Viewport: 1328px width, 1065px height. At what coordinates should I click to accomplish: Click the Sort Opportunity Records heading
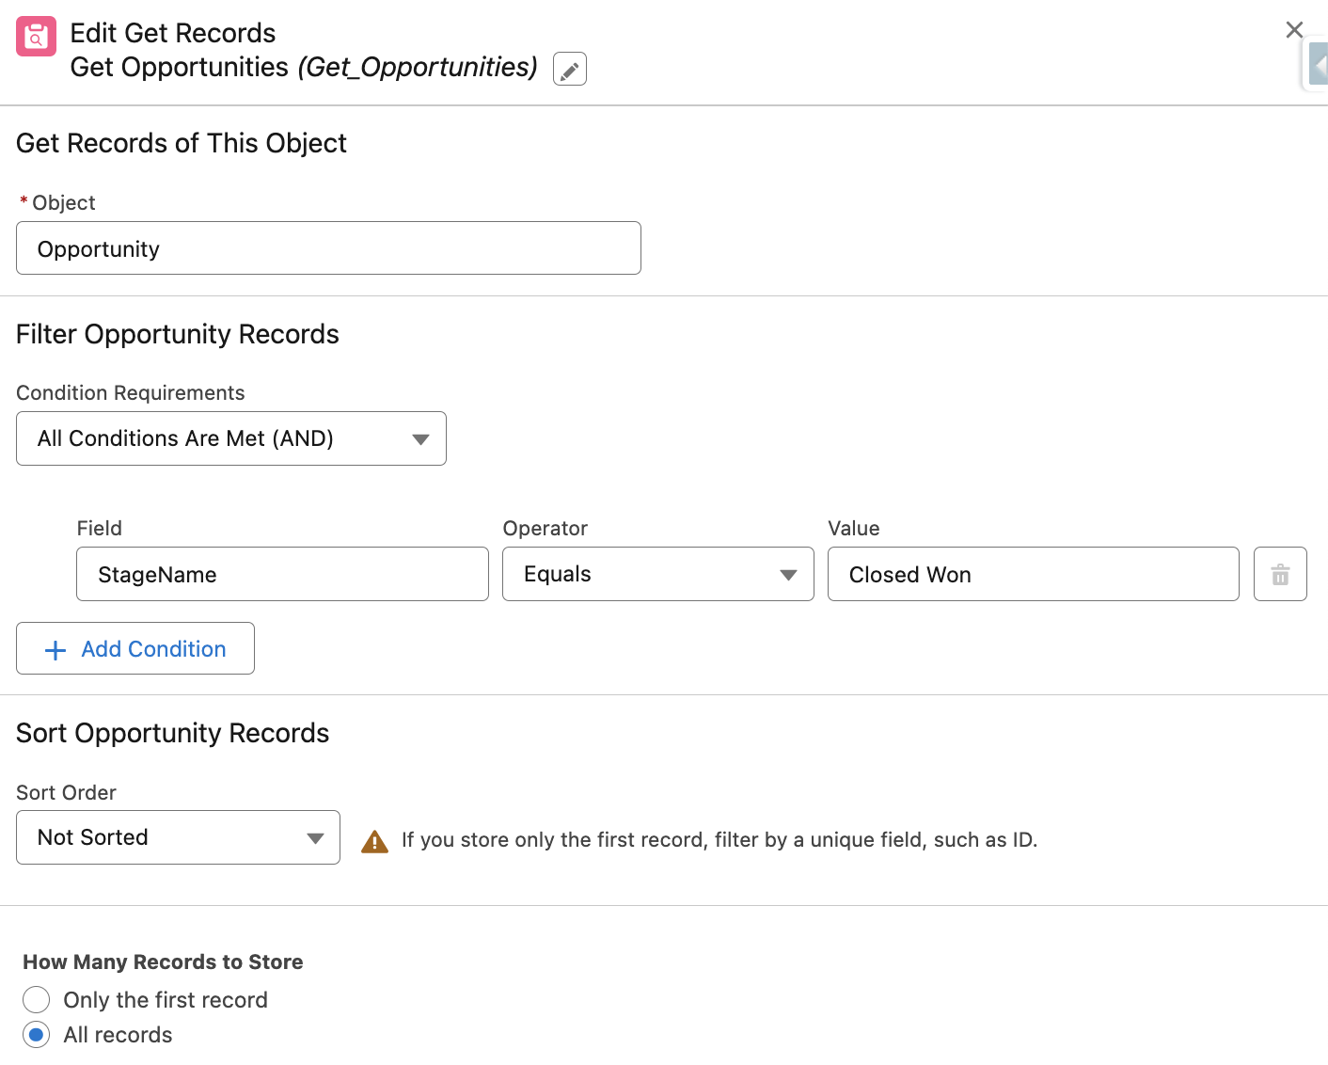[173, 733]
